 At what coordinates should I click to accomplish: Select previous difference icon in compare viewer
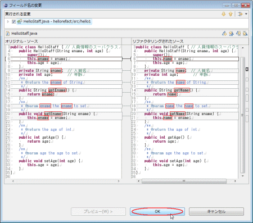(231, 34)
